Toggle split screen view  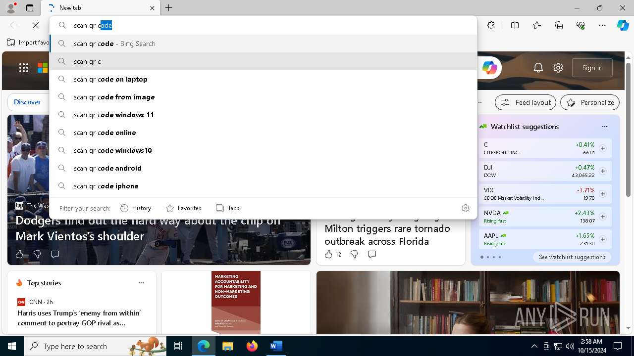[515, 25]
